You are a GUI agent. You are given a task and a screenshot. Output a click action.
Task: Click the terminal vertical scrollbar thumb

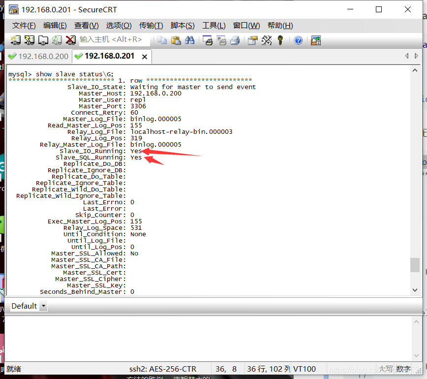tap(415, 265)
